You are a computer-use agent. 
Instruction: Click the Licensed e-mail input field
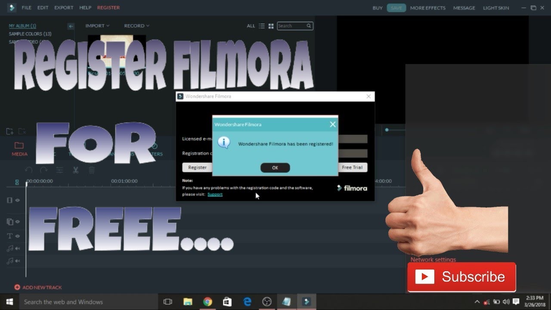[x=353, y=139]
